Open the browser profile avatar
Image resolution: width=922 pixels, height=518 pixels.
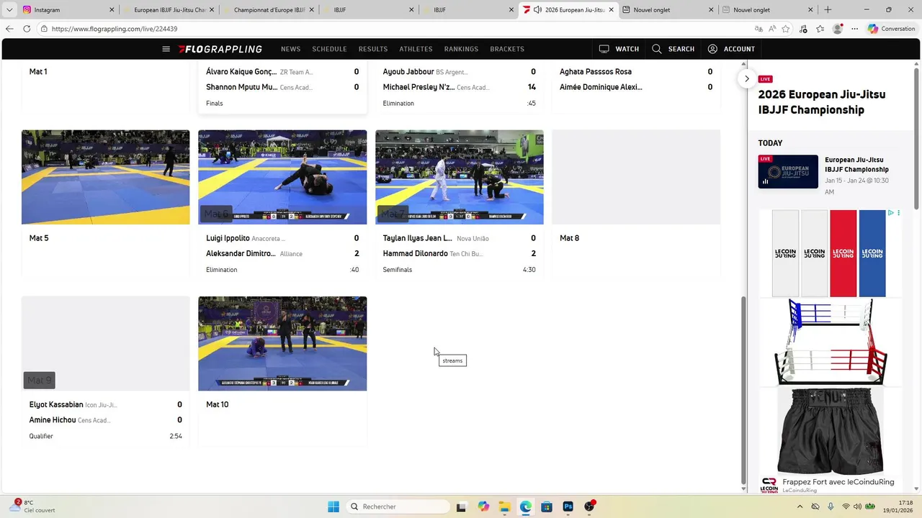(x=837, y=29)
